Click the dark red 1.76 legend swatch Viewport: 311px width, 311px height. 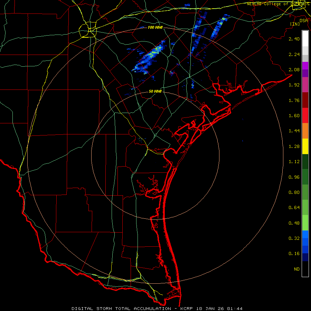(305, 100)
